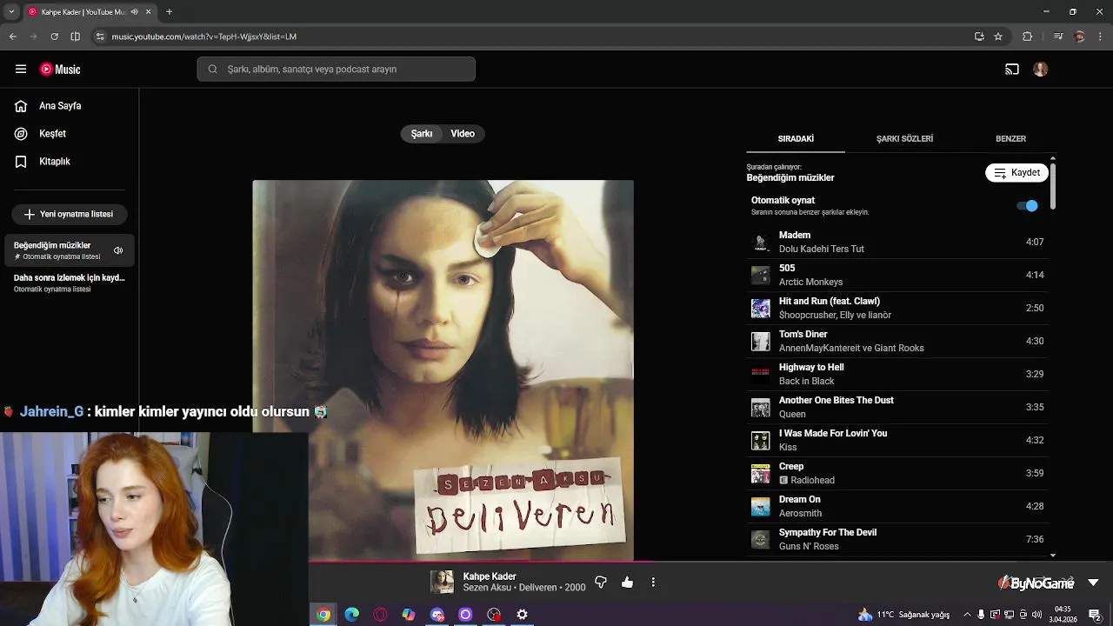The height and width of the screenshot is (626, 1113).
Task: Play 505 by Arctic Monkeys
Action: (897, 275)
